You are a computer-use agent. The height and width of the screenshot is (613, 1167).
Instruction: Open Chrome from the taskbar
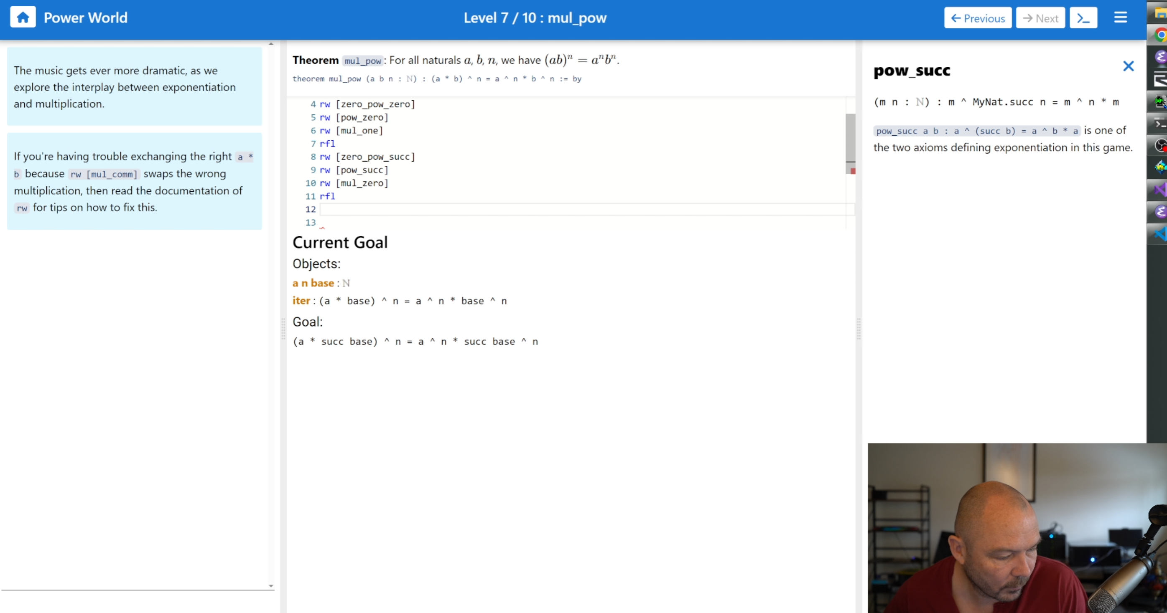[1160, 35]
